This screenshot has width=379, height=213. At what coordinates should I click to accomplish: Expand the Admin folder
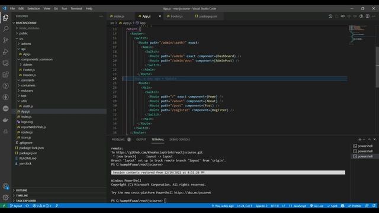59,64
